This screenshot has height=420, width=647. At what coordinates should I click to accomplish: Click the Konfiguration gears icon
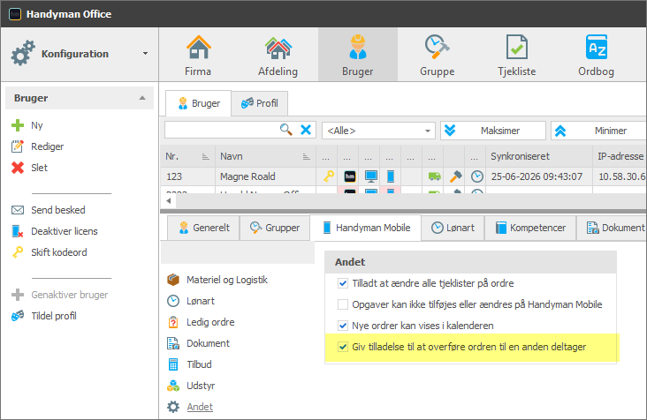pyautogui.click(x=23, y=54)
